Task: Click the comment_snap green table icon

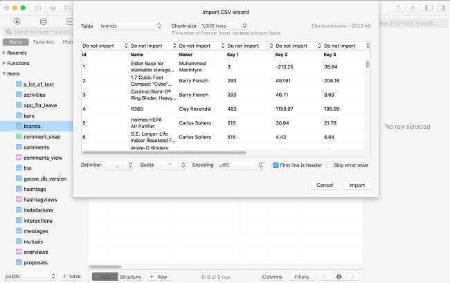Action: [19, 136]
